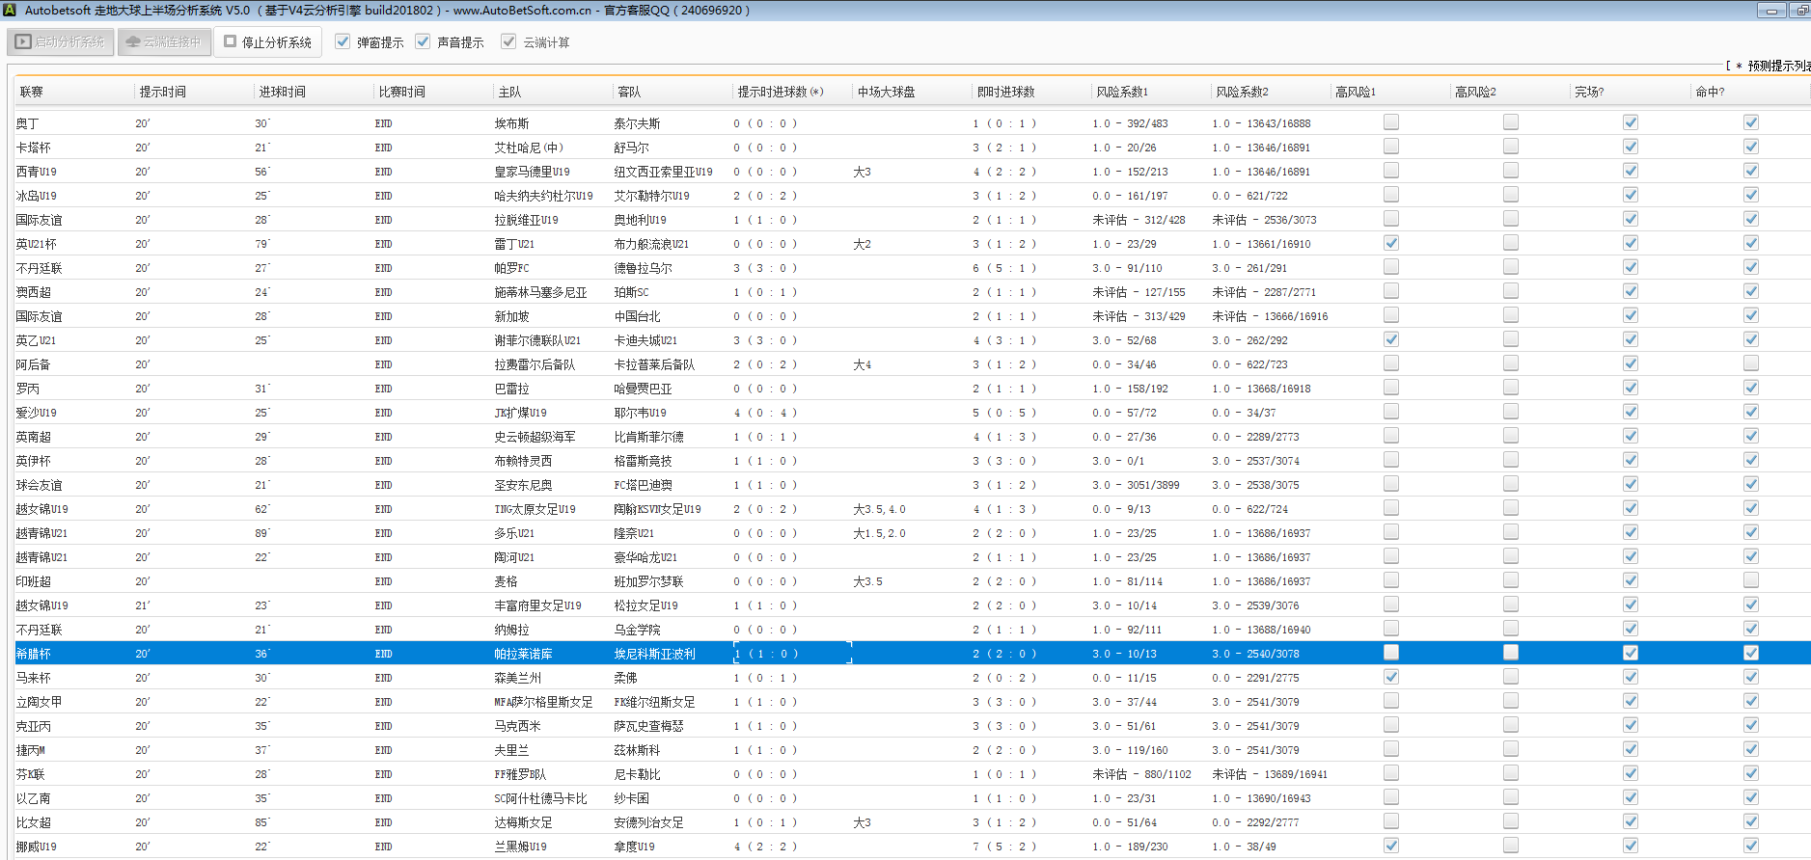Click the 皇家马德里U19 home team cell
The width and height of the screenshot is (1811, 860).
pos(532,172)
